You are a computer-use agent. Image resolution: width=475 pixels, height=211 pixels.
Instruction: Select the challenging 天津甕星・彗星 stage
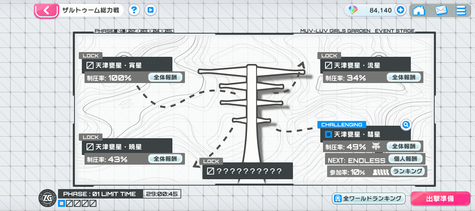366,134
